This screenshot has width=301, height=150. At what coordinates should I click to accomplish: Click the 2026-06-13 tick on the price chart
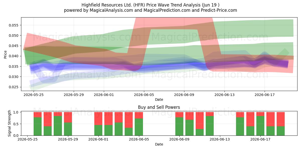[224, 95]
